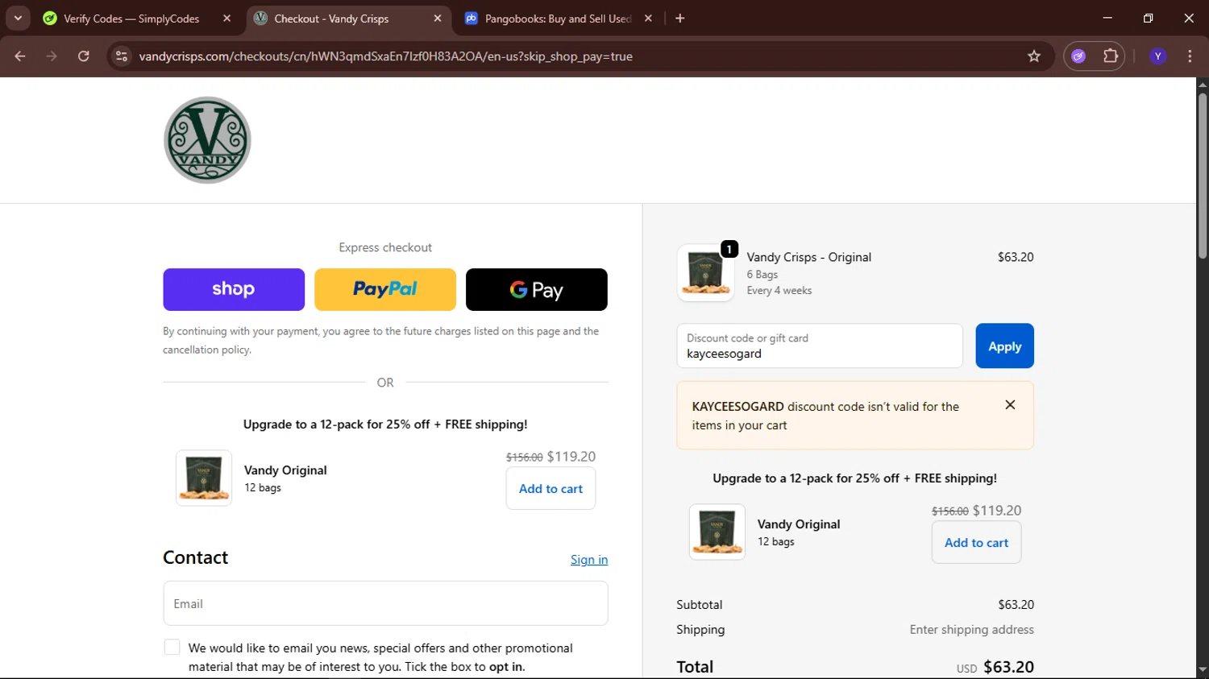The image size is (1209, 679).
Task: Click the scrollbar up arrow
Action: 1202,84
